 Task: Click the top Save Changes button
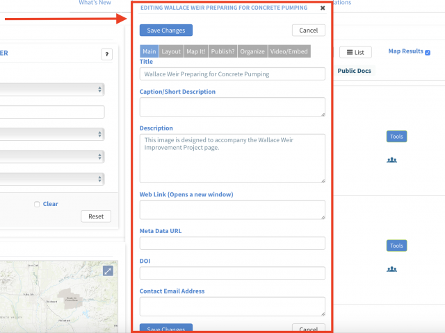(166, 31)
